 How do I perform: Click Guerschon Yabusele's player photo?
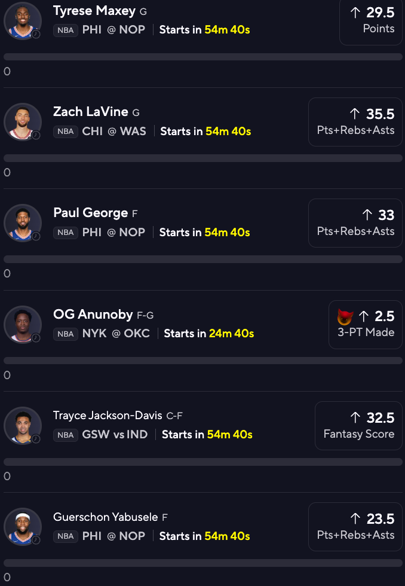pos(22,526)
